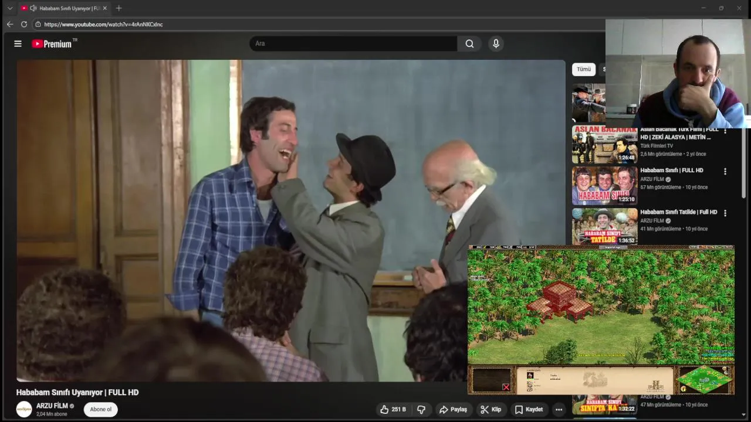Screen dimensions: 751x422
Task: Open ARZU FİLM channel under Hababam Sınıfı
Action: coord(652,179)
